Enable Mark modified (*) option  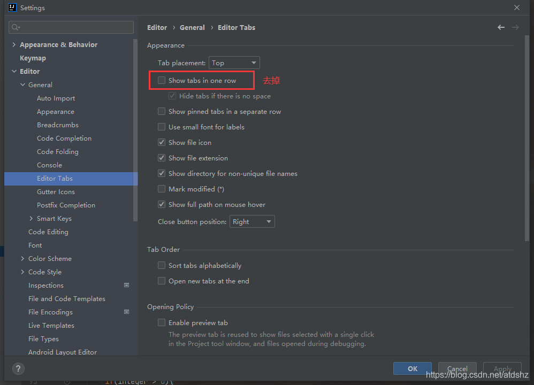tap(162, 189)
